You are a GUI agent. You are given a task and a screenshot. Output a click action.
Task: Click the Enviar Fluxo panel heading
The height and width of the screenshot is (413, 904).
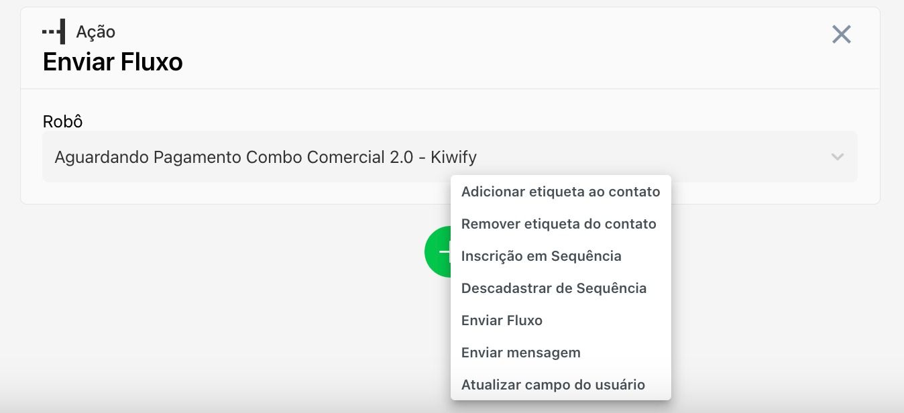(113, 62)
